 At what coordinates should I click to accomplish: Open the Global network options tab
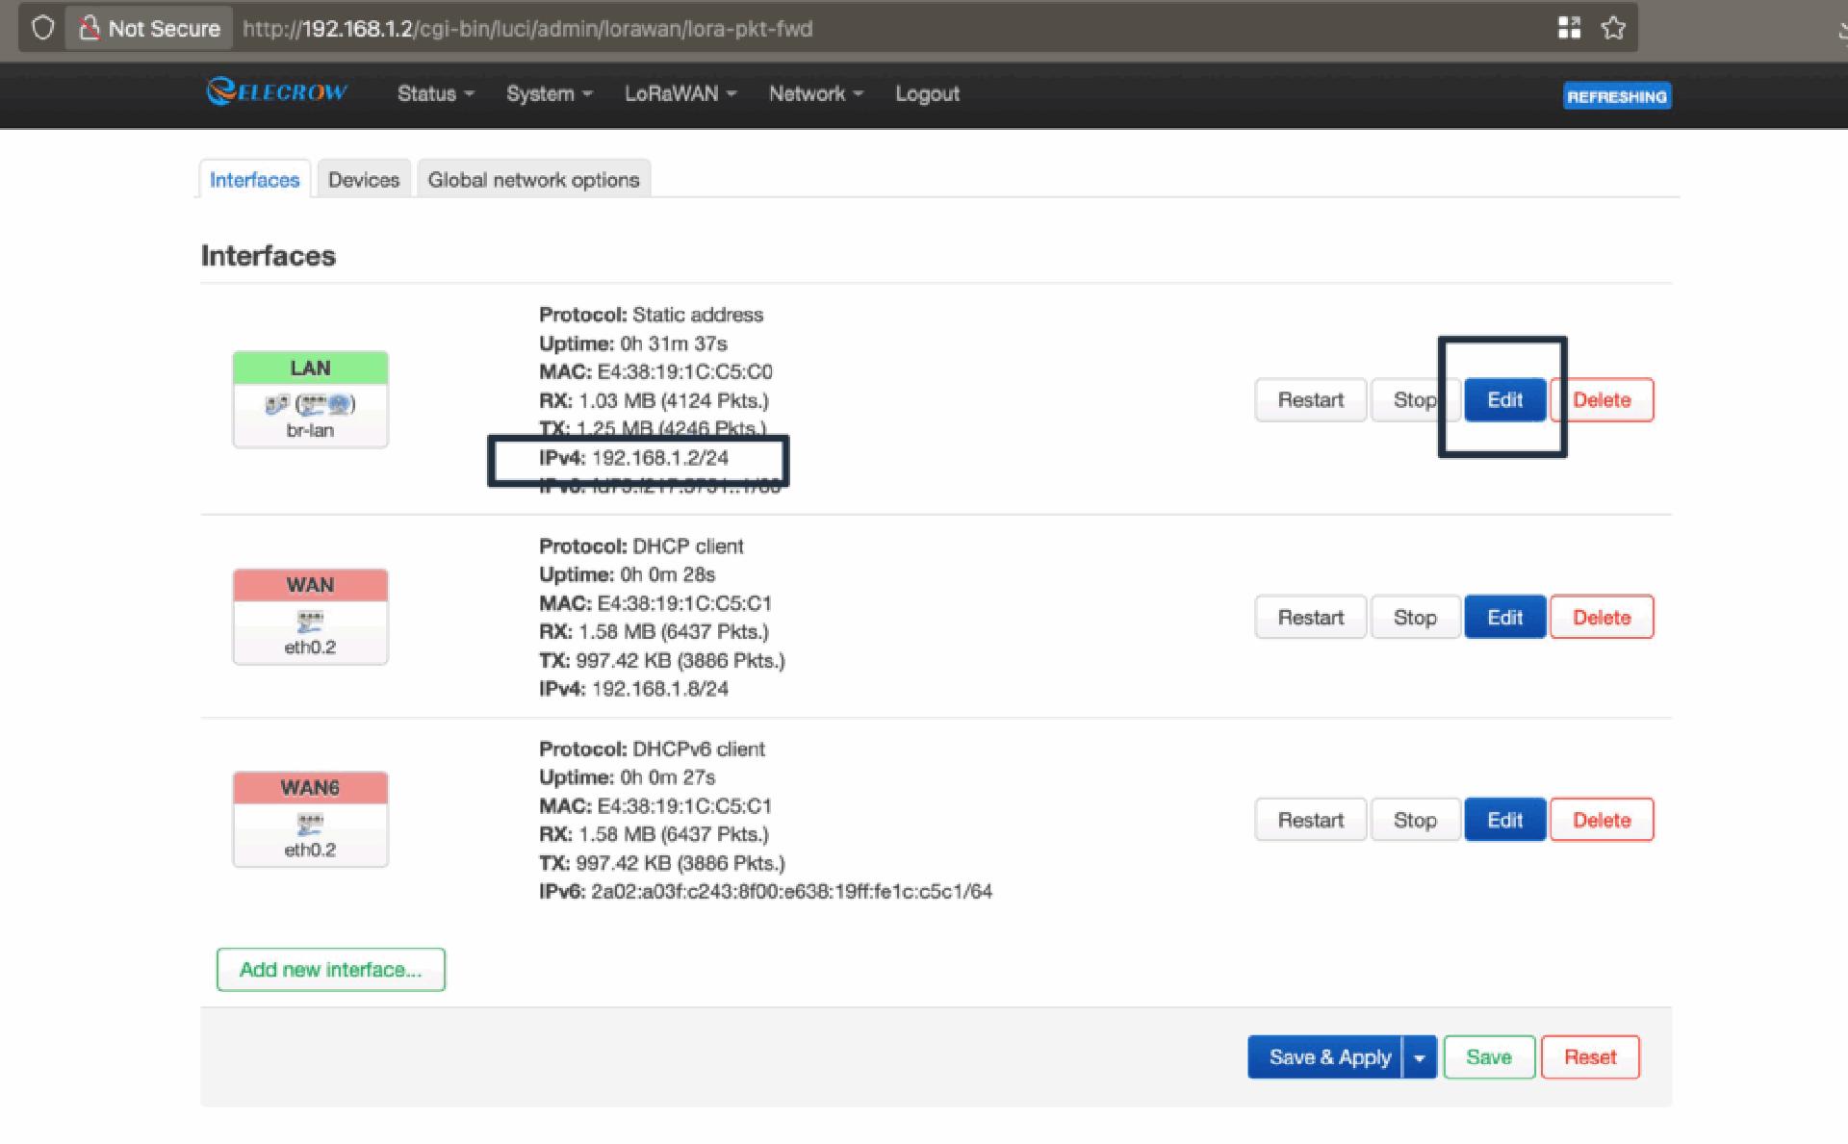533,180
